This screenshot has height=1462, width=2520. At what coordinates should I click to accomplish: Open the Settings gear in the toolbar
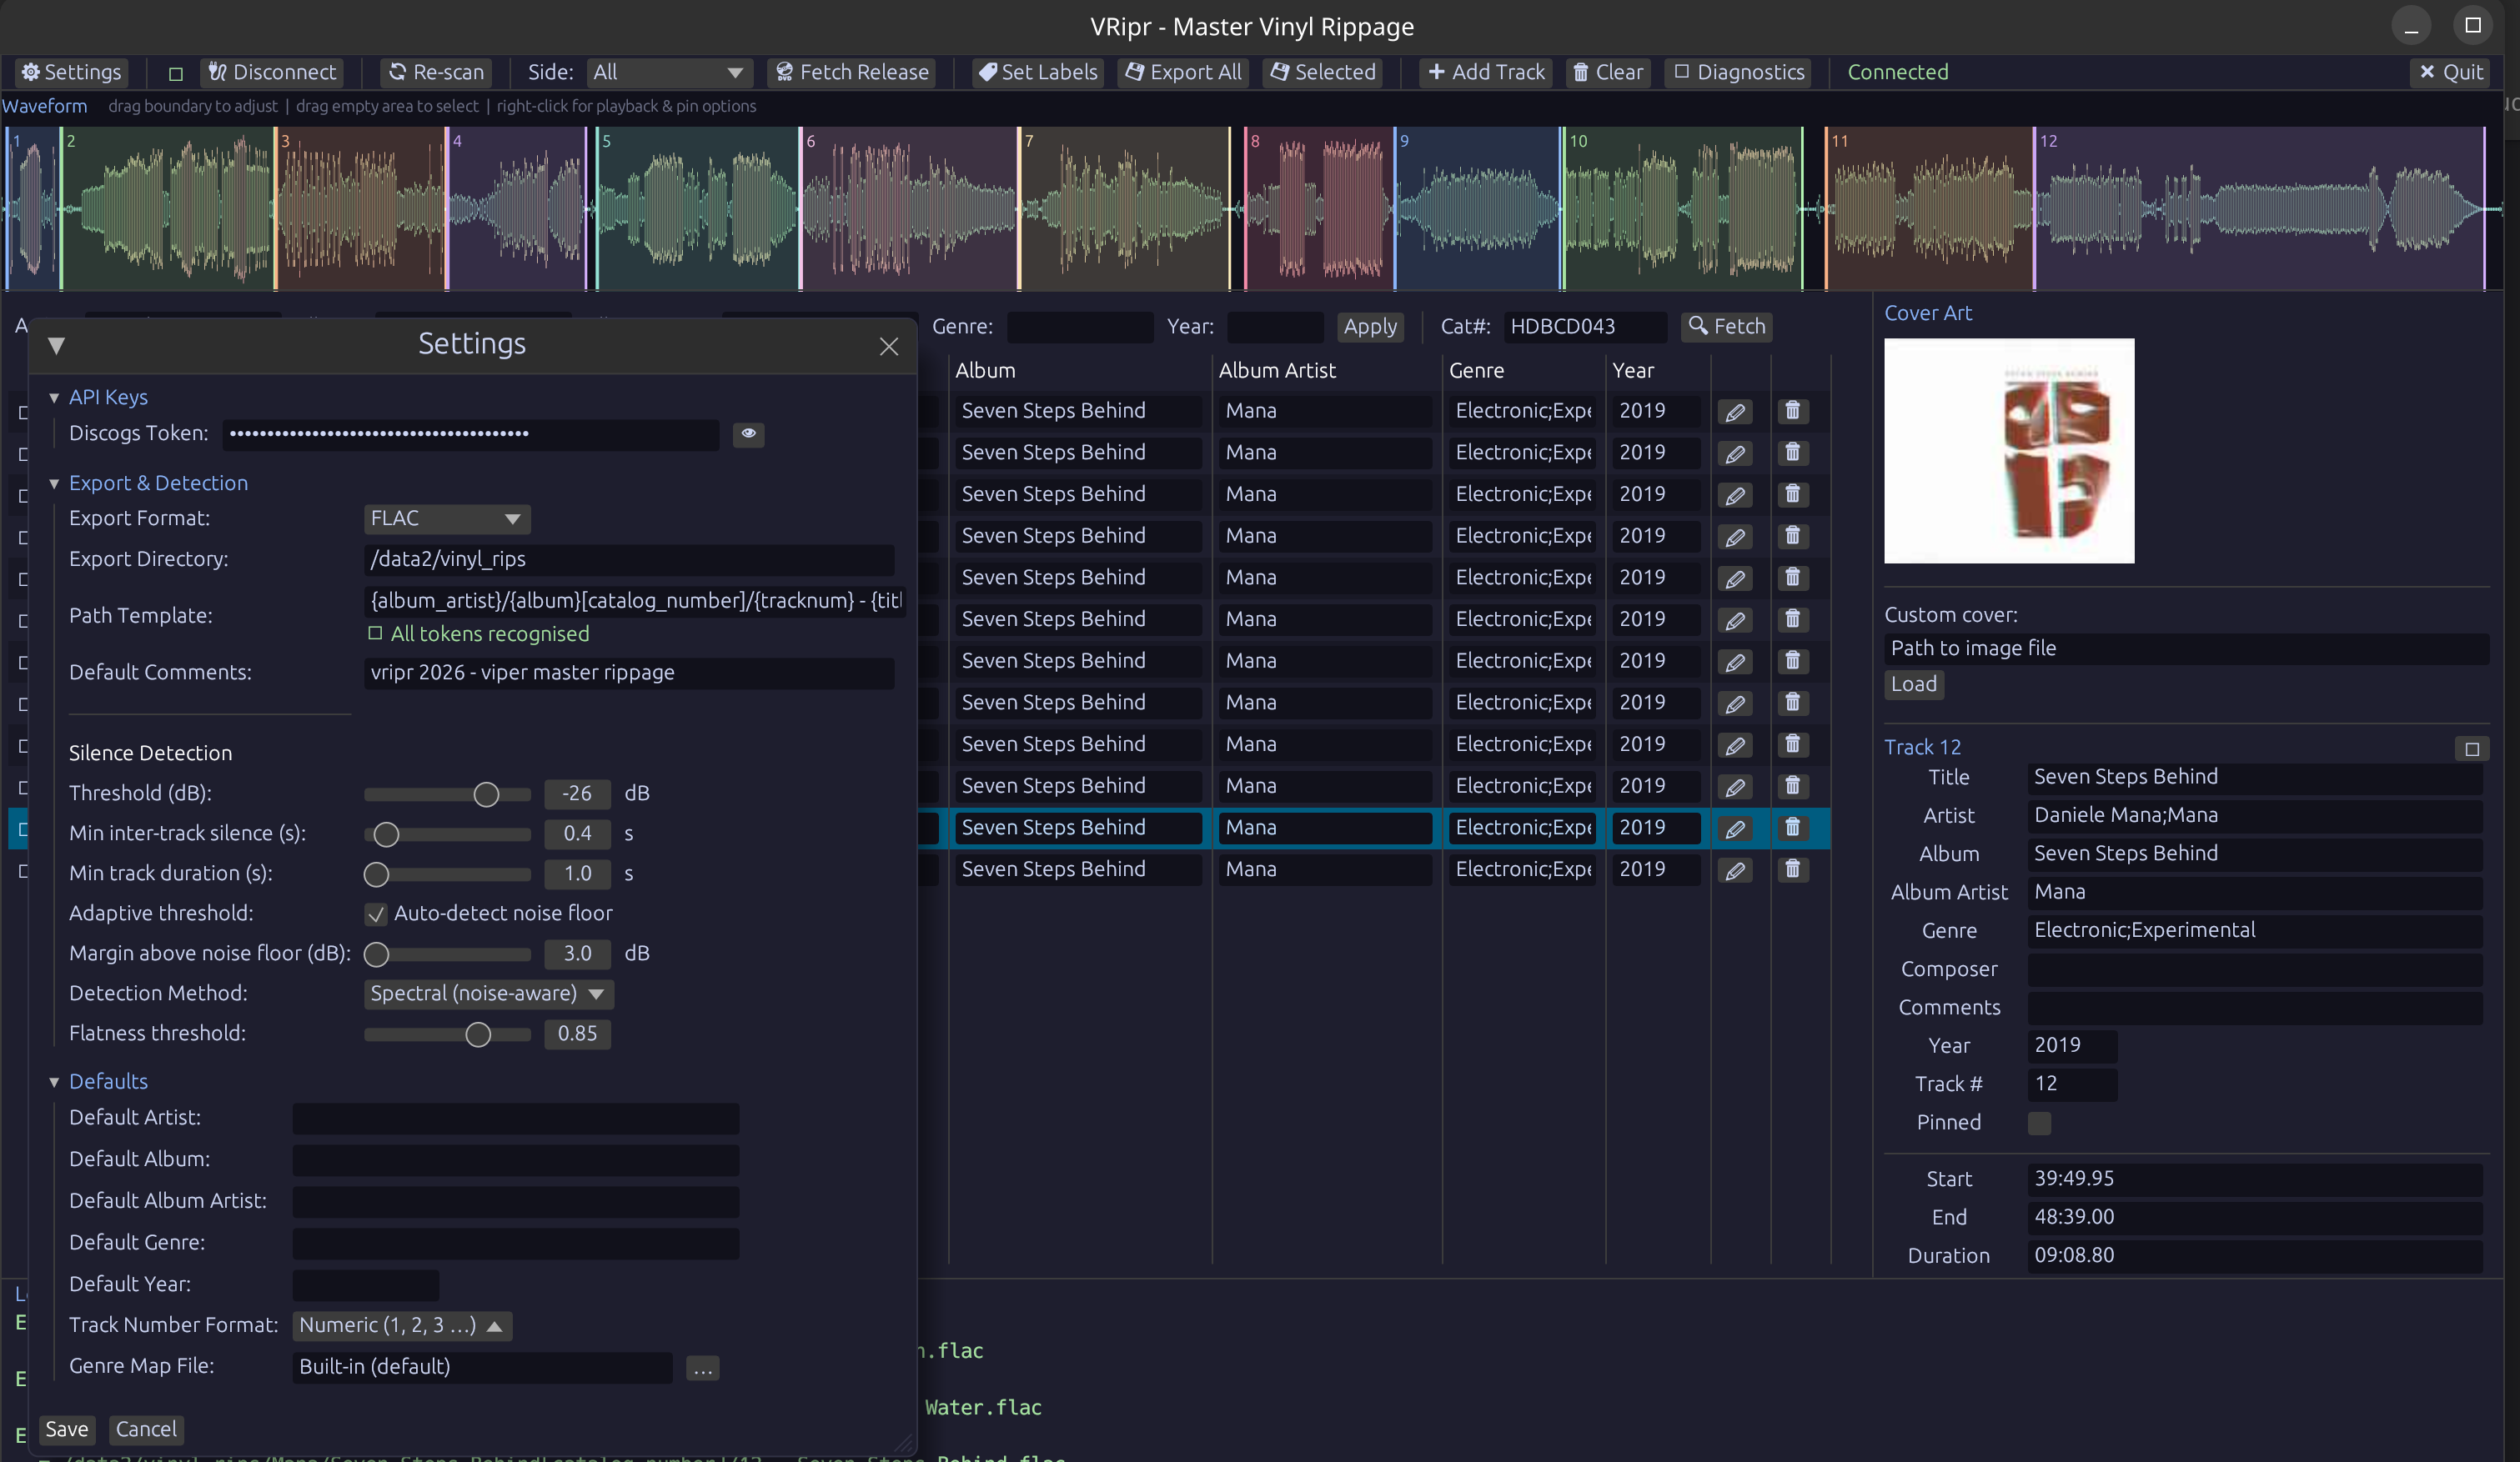70,71
